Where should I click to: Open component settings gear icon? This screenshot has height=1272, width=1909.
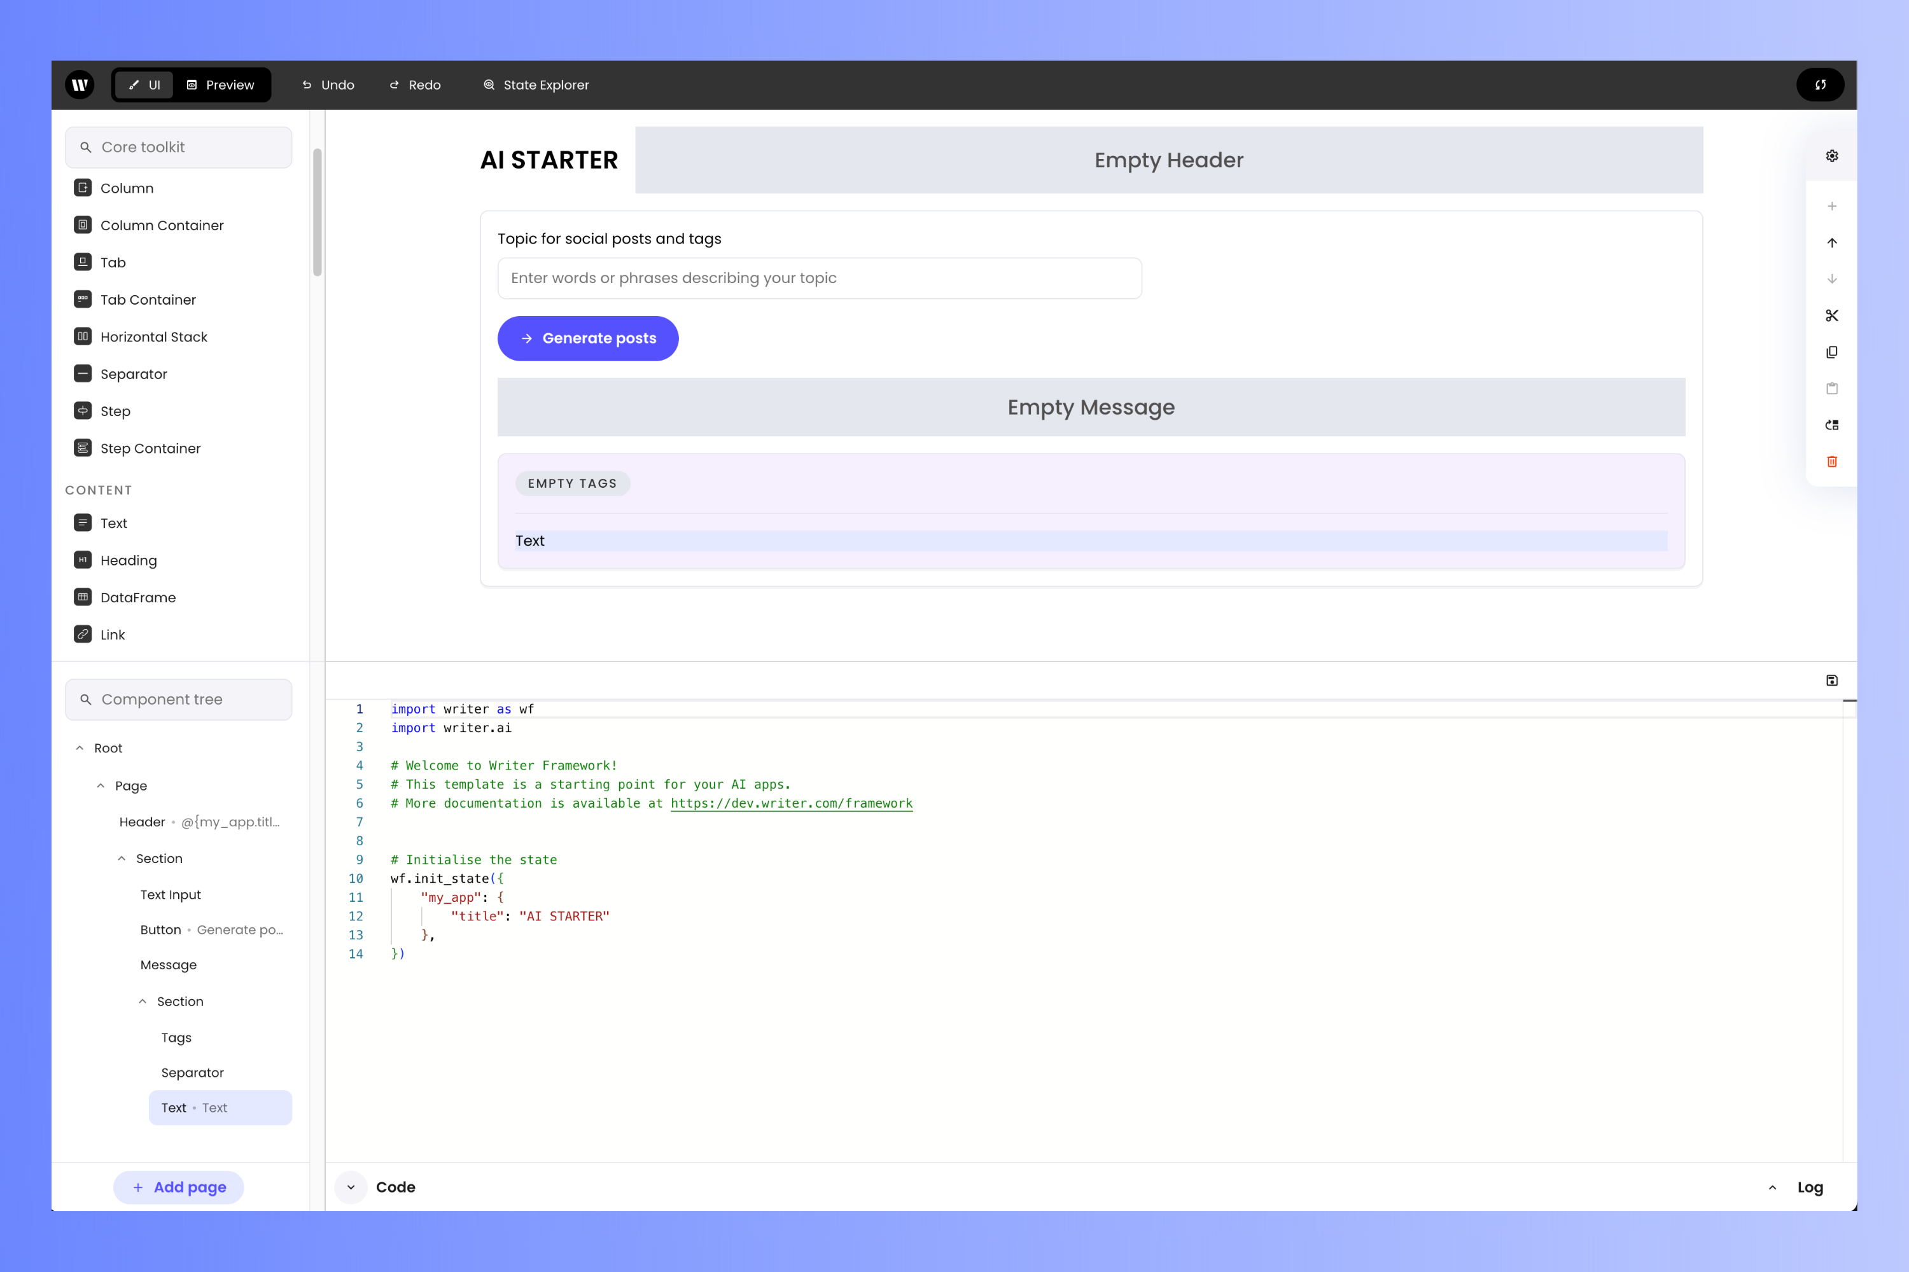coord(1832,156)
